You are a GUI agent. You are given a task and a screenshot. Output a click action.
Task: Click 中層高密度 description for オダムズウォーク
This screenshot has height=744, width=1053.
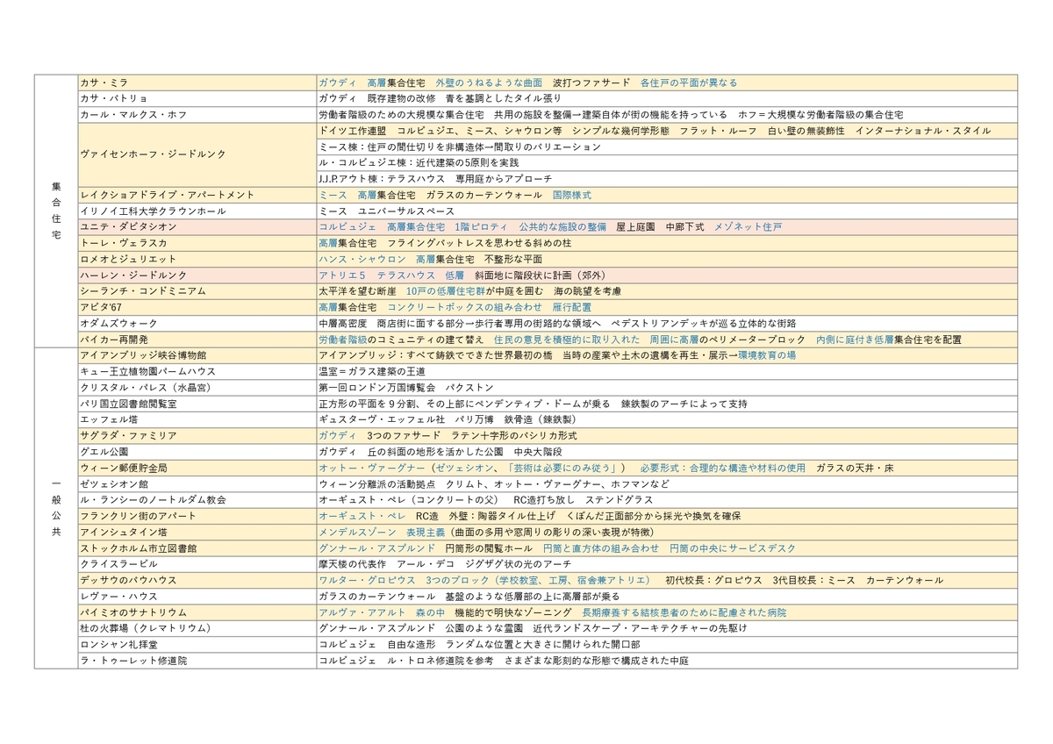tap(667, 323)
